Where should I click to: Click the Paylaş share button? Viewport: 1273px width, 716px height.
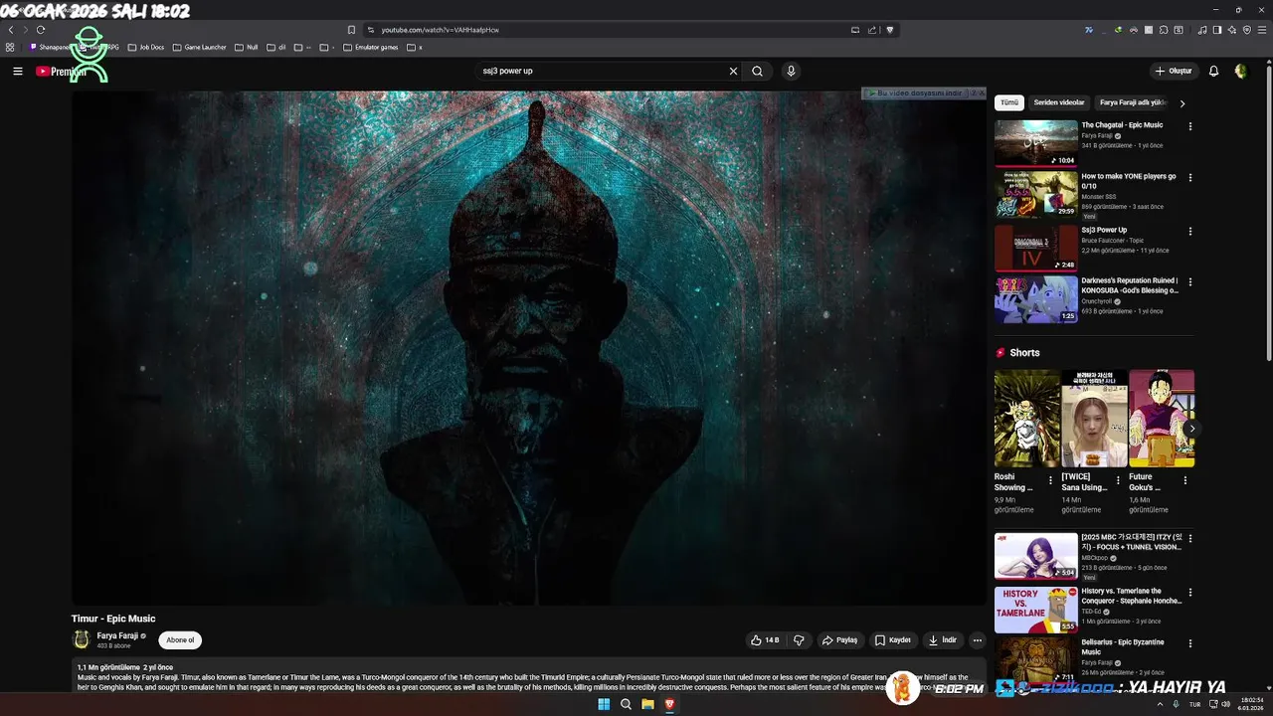coord(840,640)
